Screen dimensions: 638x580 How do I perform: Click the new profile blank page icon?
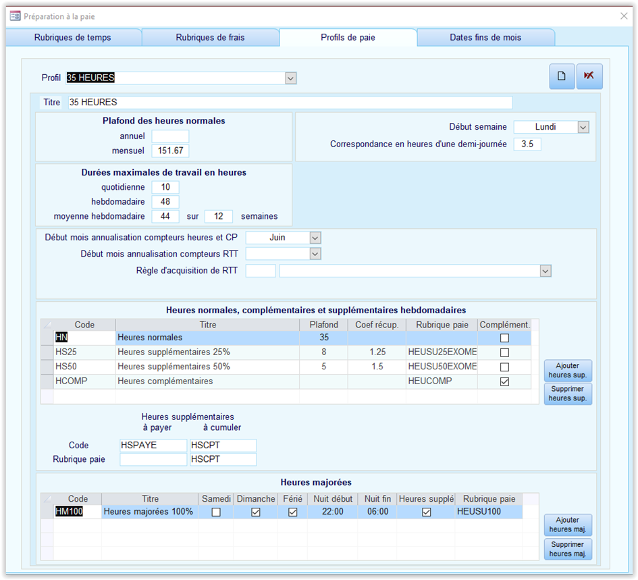(x=562, y=76)
